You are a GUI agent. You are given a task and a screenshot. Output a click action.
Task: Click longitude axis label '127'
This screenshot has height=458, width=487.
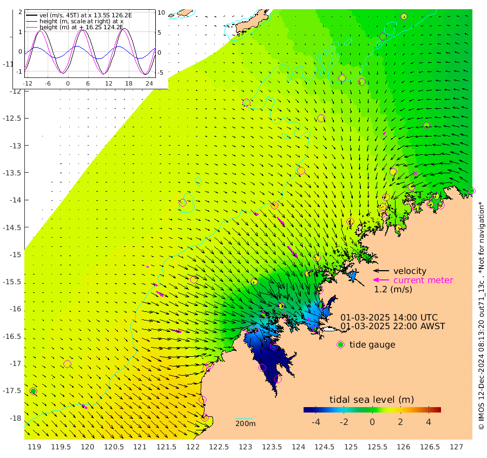457,447
